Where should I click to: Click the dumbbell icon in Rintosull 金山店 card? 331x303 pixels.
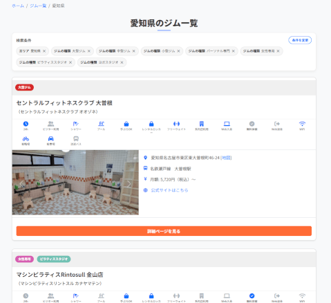[x=176, y=296]
